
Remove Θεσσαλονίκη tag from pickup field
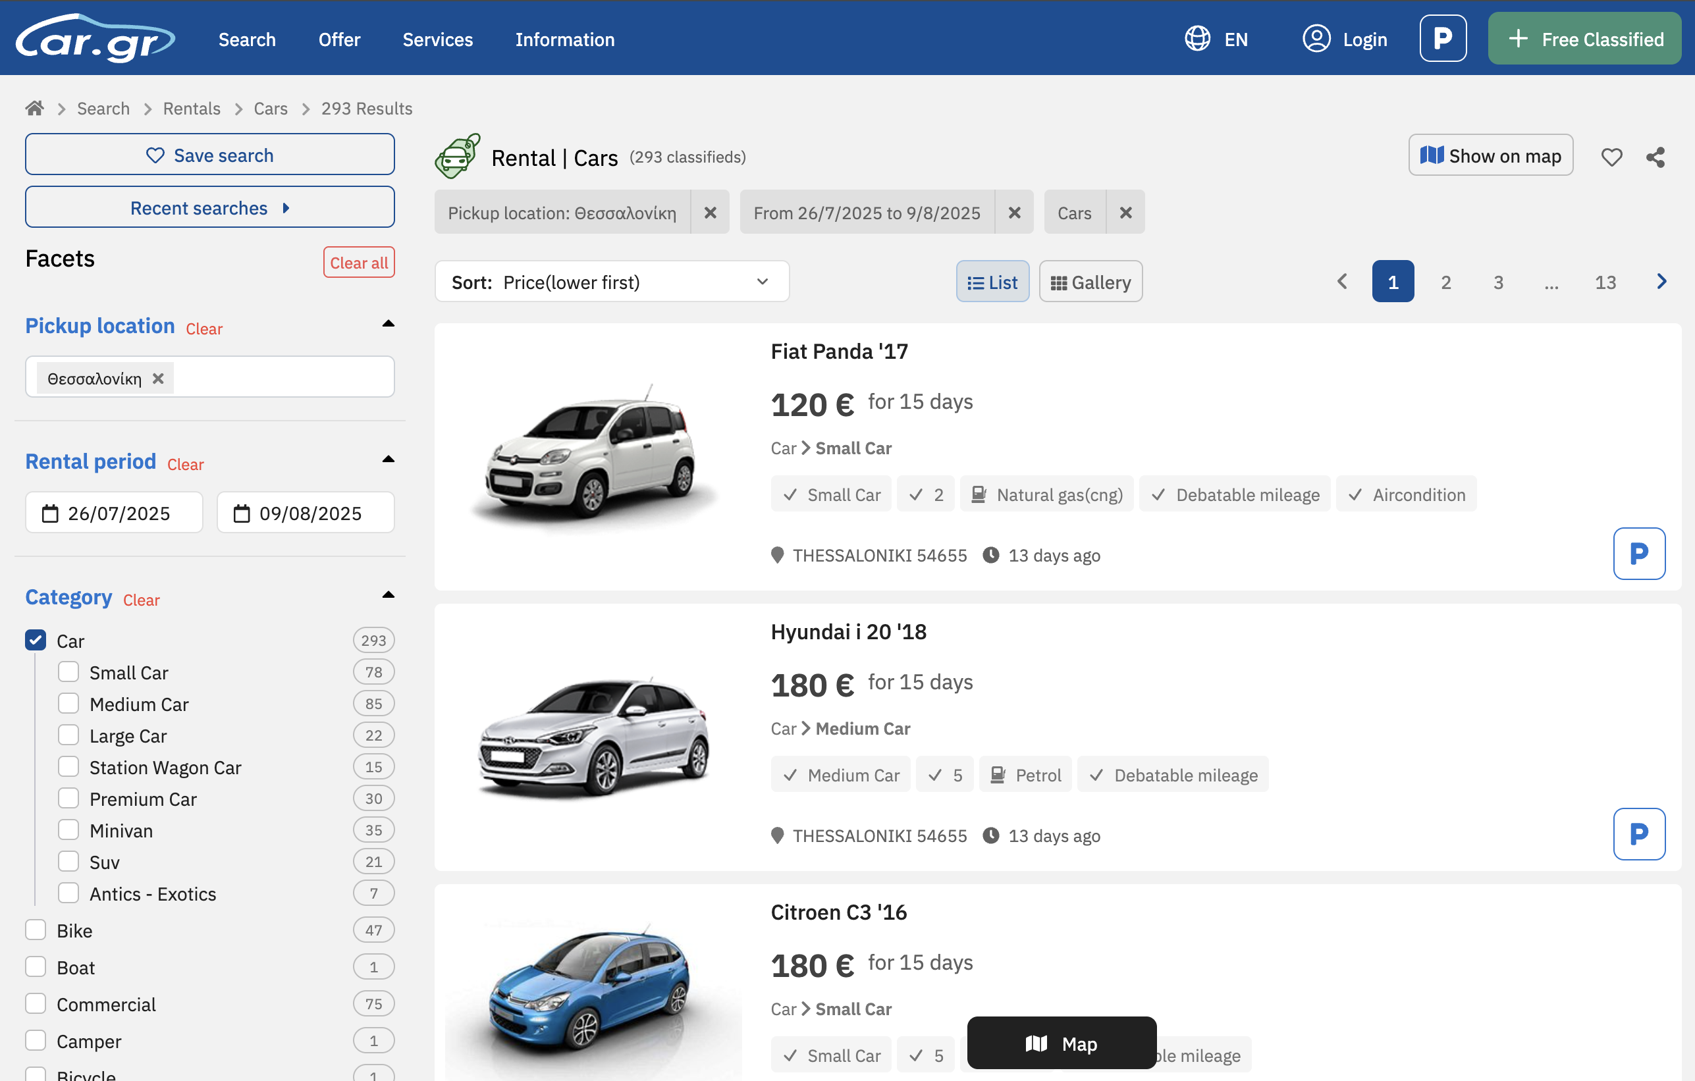(x=159, y=378)
